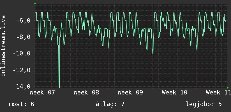
Task: Click the '-12,0' y-axis label
Action: 22,70
